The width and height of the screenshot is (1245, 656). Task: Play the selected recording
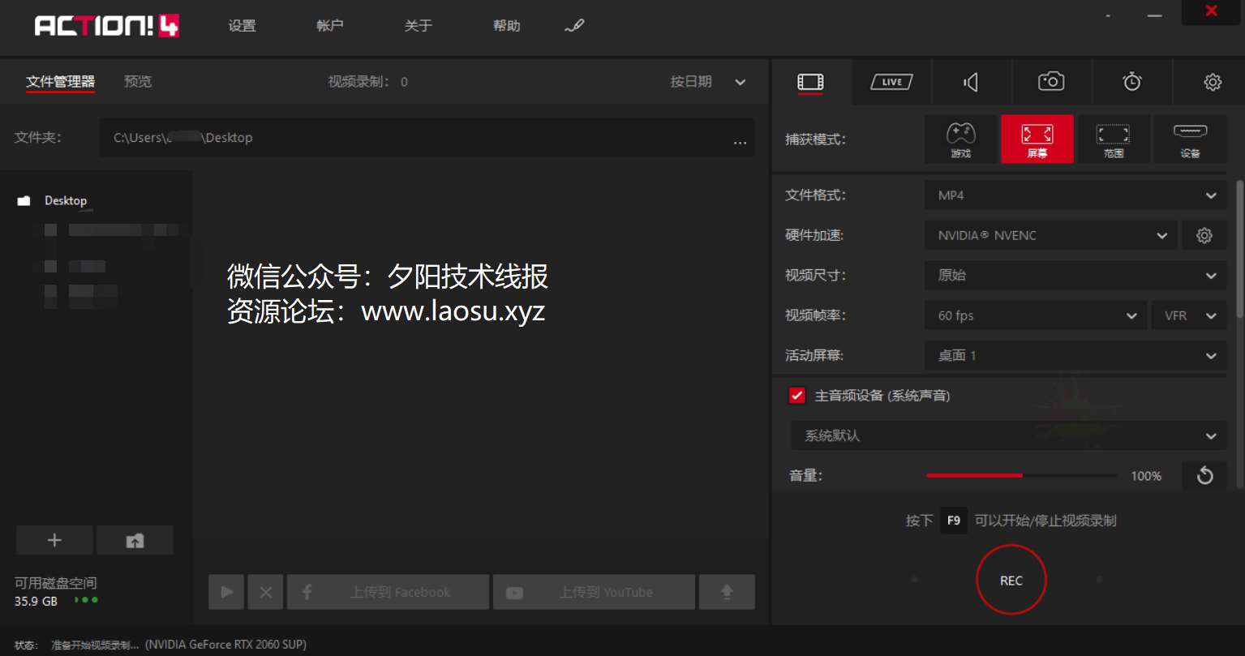(226, 592)
